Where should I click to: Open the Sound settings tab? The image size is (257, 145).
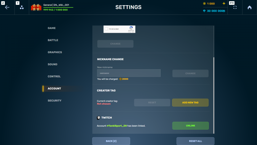tap(53, 64)
